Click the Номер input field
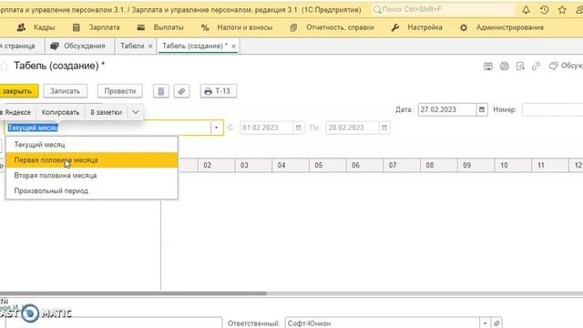 point(553,109)
